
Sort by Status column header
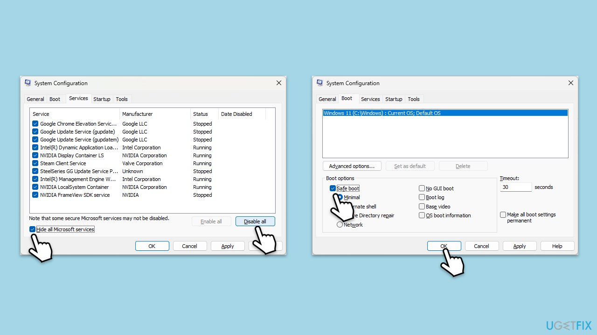pyautogui.click(x=204, y=114)
